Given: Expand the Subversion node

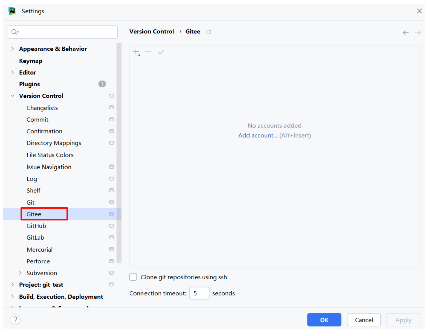Looking at the screenshot, I should click(x=20, y=273).
